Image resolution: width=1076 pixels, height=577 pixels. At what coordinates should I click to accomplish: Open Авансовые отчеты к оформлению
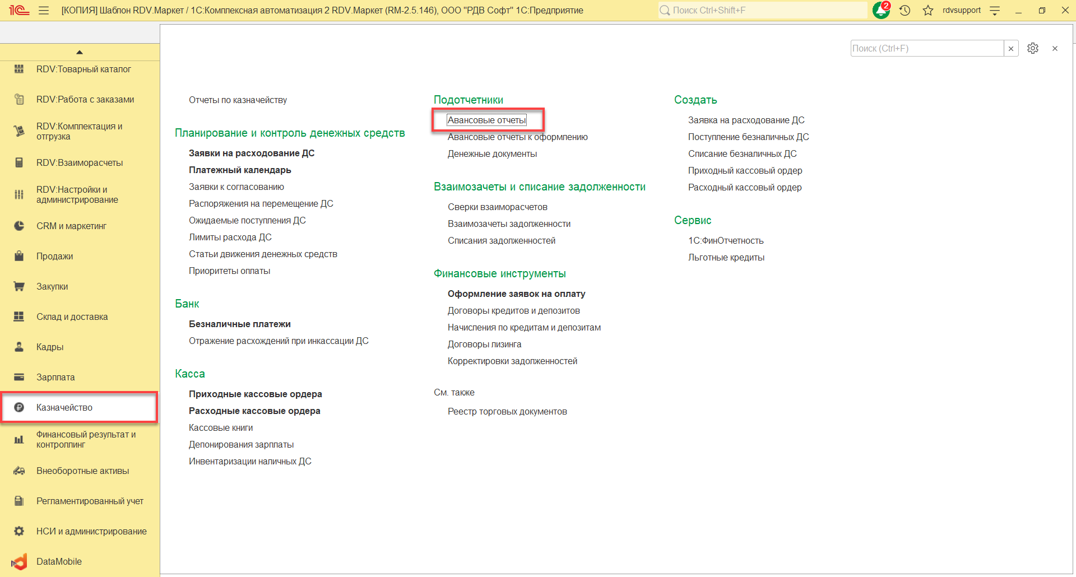(x=518, y=137)
